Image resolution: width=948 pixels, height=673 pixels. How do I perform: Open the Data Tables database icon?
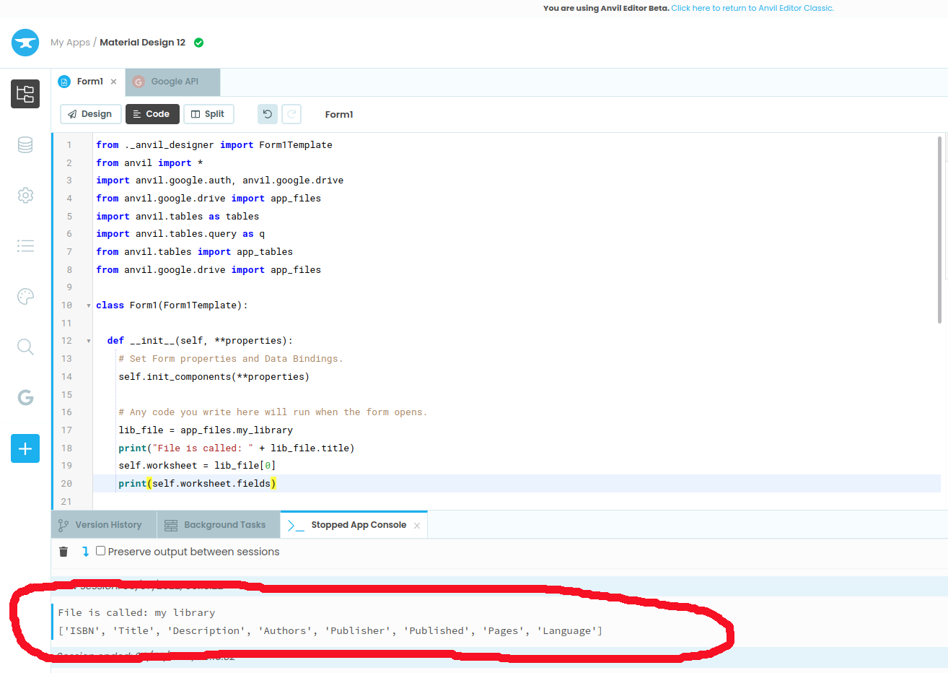[25, 145]
